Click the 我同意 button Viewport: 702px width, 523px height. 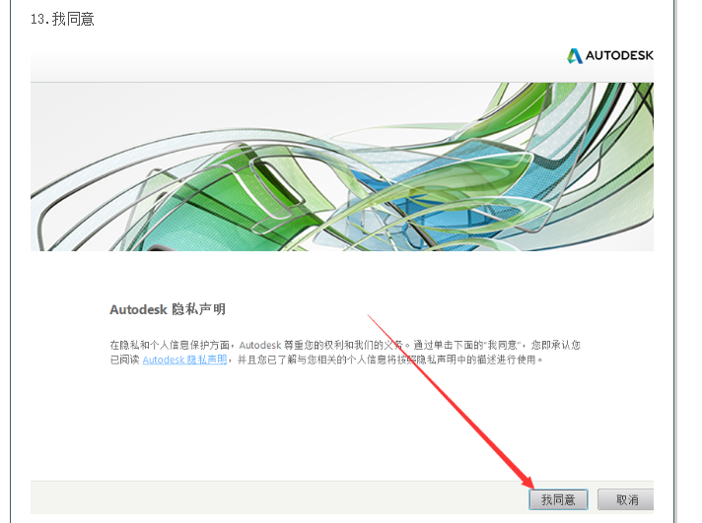[558, 499]
